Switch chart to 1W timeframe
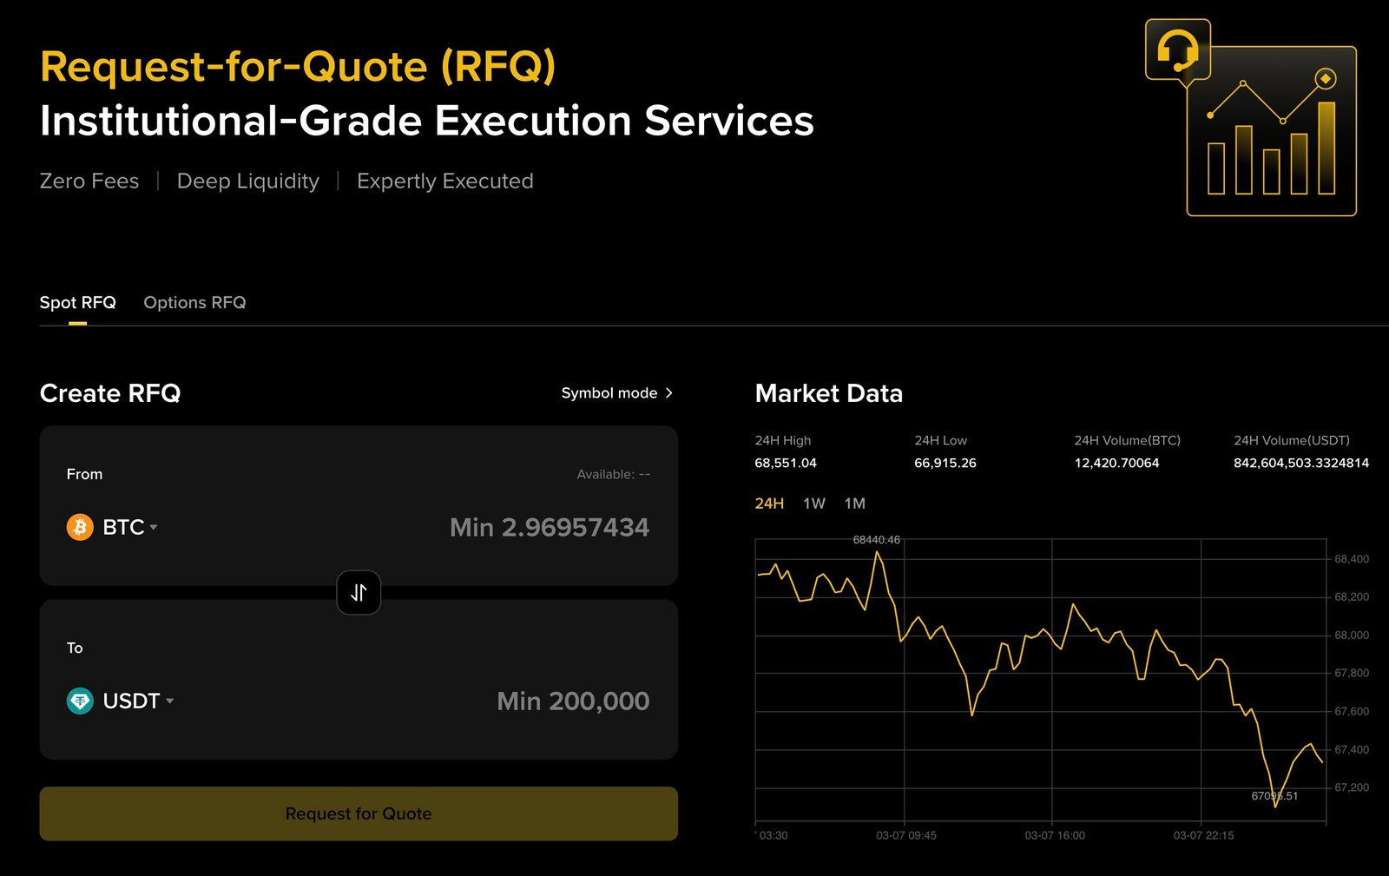The width and height of the screenshot is (1389, 876). pos(814,504)
